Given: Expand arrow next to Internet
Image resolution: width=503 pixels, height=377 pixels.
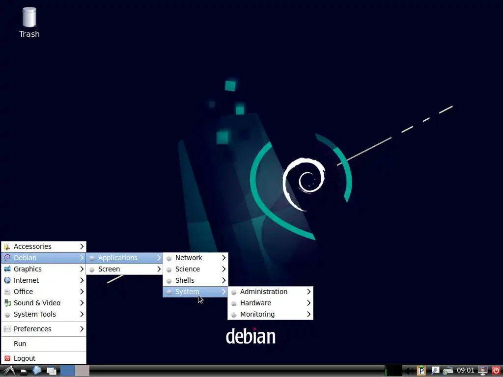Looking at the screenshot, I should 82,280.
